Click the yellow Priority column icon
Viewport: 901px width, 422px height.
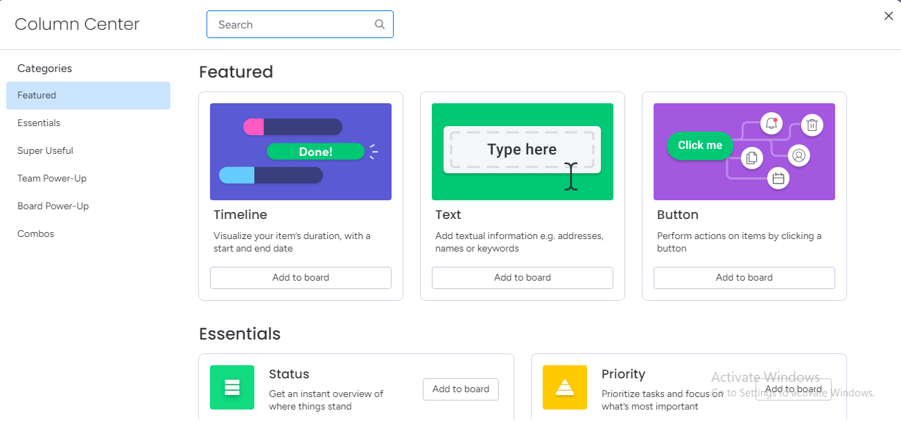pyautogui.click(x=565, y=387)
